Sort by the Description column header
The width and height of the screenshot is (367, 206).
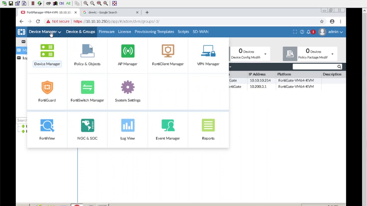click(x=332, y=74)
